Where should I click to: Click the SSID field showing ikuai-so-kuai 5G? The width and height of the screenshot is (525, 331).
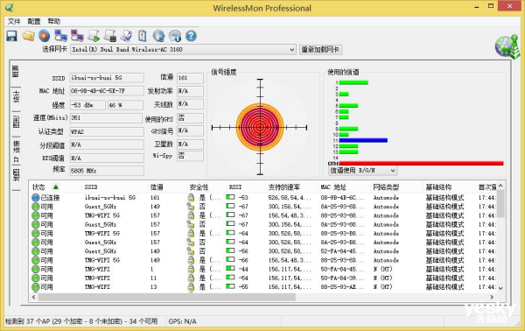(x=107, y=78)
